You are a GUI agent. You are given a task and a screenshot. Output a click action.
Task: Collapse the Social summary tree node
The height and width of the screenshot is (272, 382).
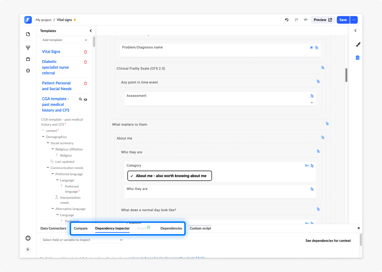48,143
